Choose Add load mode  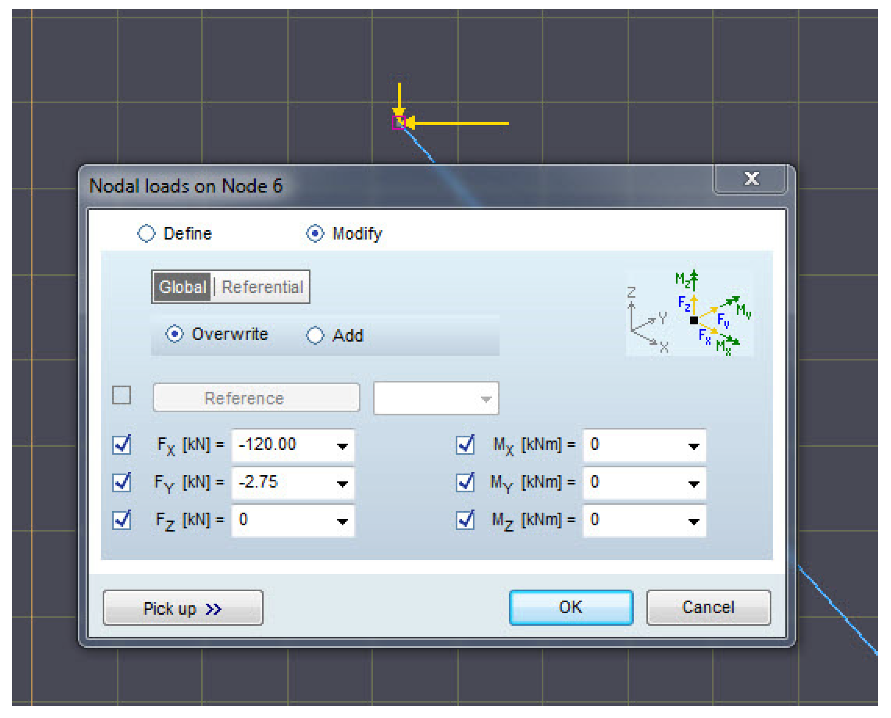coord(315,335)
